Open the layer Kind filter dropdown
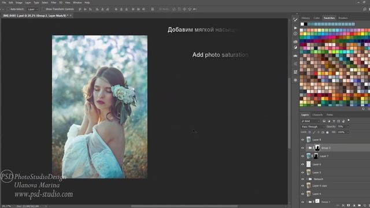The width and height of the screenshot is (370, 208). (310, 121)
